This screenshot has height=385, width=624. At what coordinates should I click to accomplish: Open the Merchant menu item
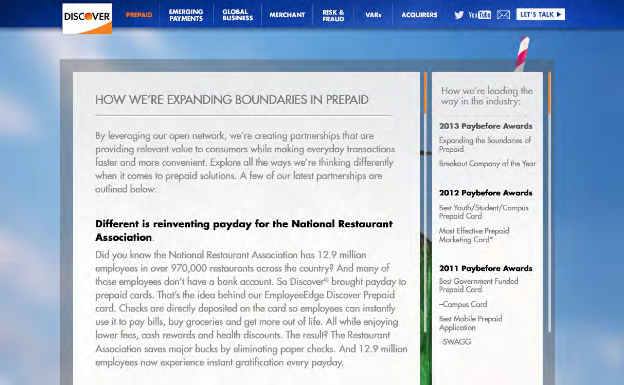click(287, 15)
